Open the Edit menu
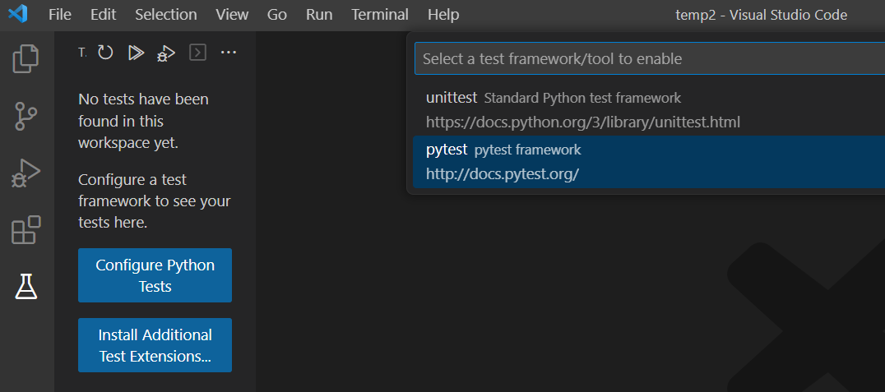The image size is (885, 392). [102, 15]
